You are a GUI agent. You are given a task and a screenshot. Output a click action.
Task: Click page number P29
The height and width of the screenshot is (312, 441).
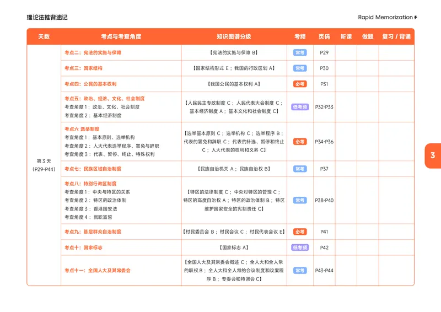point(324,52)
